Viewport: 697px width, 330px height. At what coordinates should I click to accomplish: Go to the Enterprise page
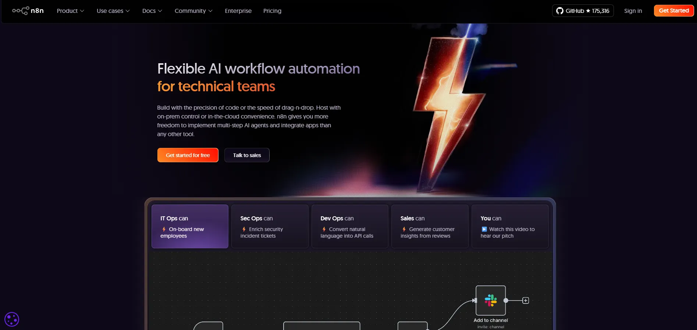[238, 11]
